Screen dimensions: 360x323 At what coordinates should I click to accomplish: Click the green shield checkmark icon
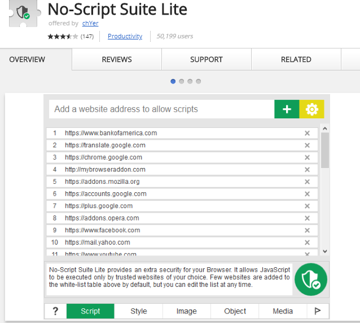(x=310, y=278)
